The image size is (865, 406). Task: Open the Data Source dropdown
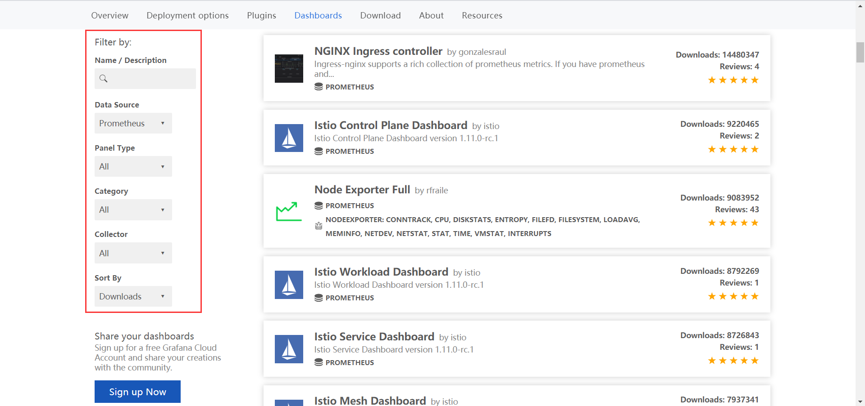pyautogui.click(x=133, y=123)
